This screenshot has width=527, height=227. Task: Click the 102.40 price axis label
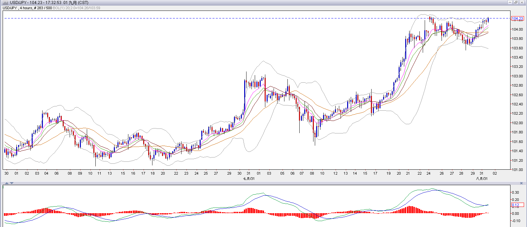[517, 104]
